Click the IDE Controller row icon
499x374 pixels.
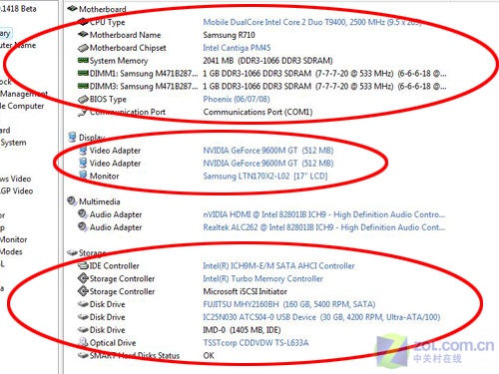[83, 265]
